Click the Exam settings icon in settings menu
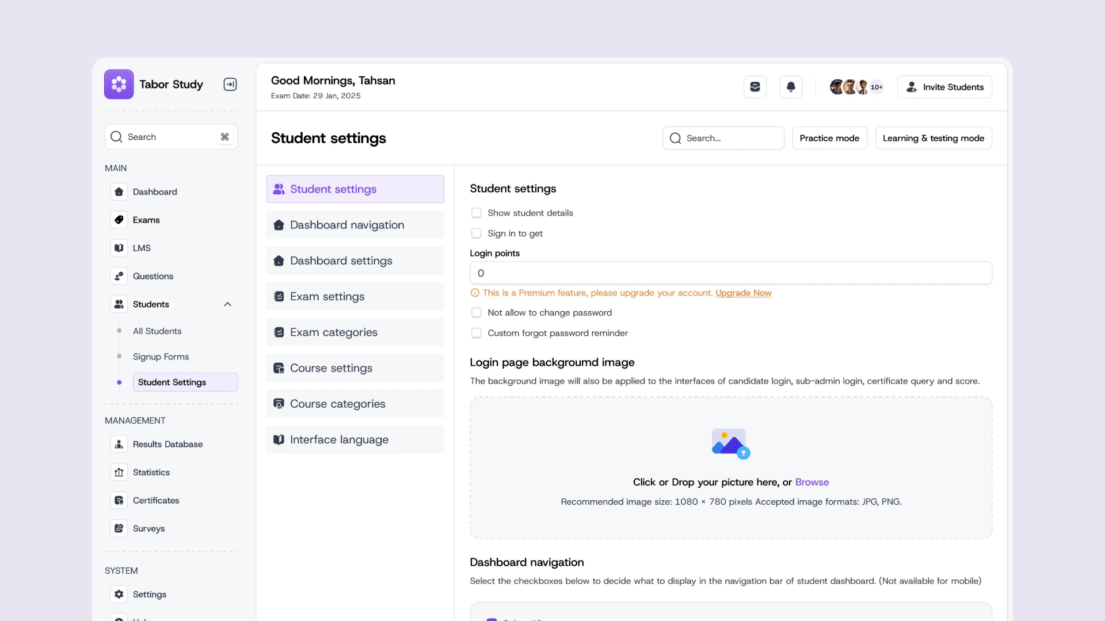 pos(279,297)
